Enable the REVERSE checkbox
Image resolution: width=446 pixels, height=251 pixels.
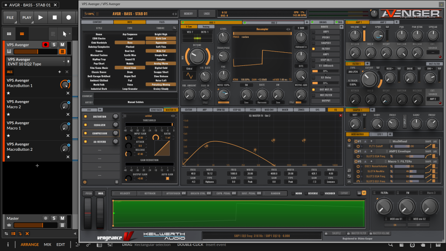coord(306,193)
